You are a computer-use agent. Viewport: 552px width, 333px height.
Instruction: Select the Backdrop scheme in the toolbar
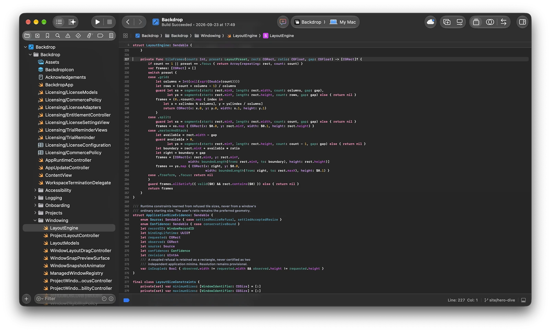pyautogui.click(x=308, y=22)
